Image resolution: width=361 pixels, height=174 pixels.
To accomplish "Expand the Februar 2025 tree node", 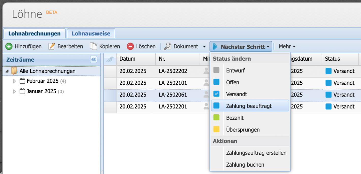I will pyautogui.click(x=14, y=81).
